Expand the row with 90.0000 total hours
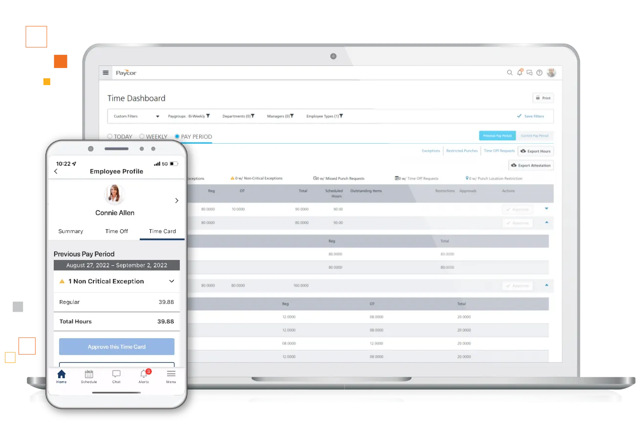This screenshot has height=432, width=640. (547, 209)
